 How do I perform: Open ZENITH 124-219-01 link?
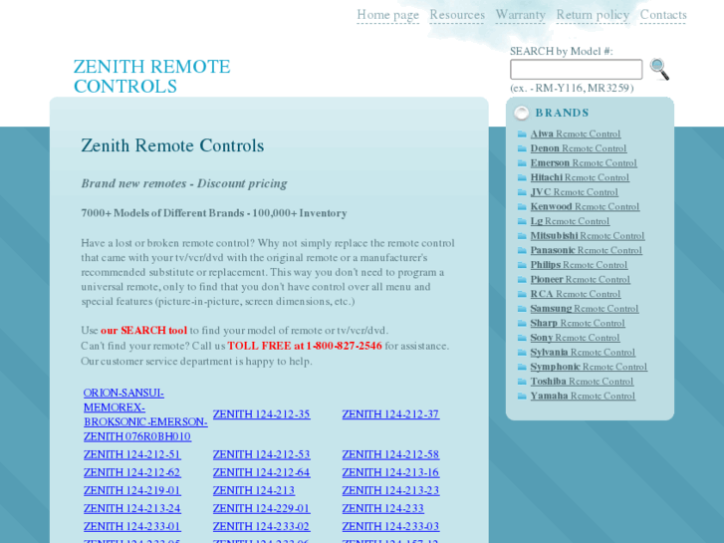point(132,491)
